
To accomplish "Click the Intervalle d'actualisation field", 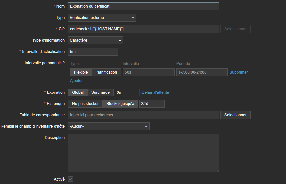I will click(93, 52).
